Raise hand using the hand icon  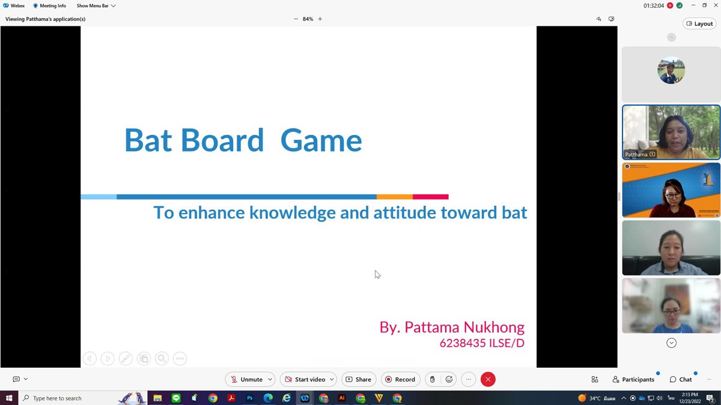click(432, 379)
